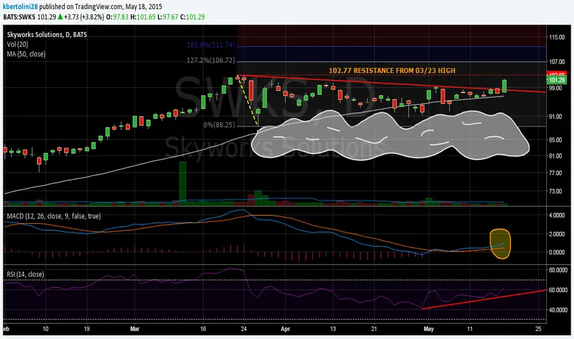Click the 107.00 price axis label
The width and height of the screenshot is (574, 339).
[556, 62]
